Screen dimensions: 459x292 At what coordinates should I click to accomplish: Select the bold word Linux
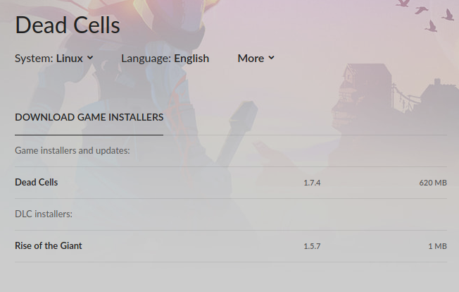coord(70,59)
